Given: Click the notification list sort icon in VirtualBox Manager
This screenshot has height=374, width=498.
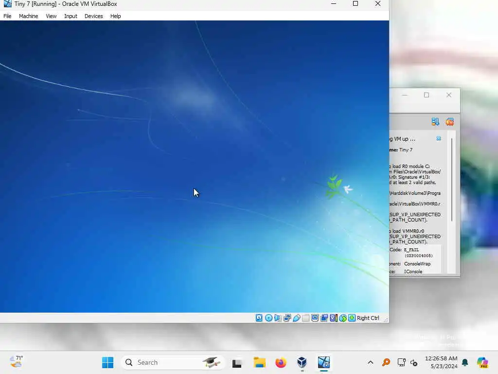Looking at the screenshot, I should 435,121.
